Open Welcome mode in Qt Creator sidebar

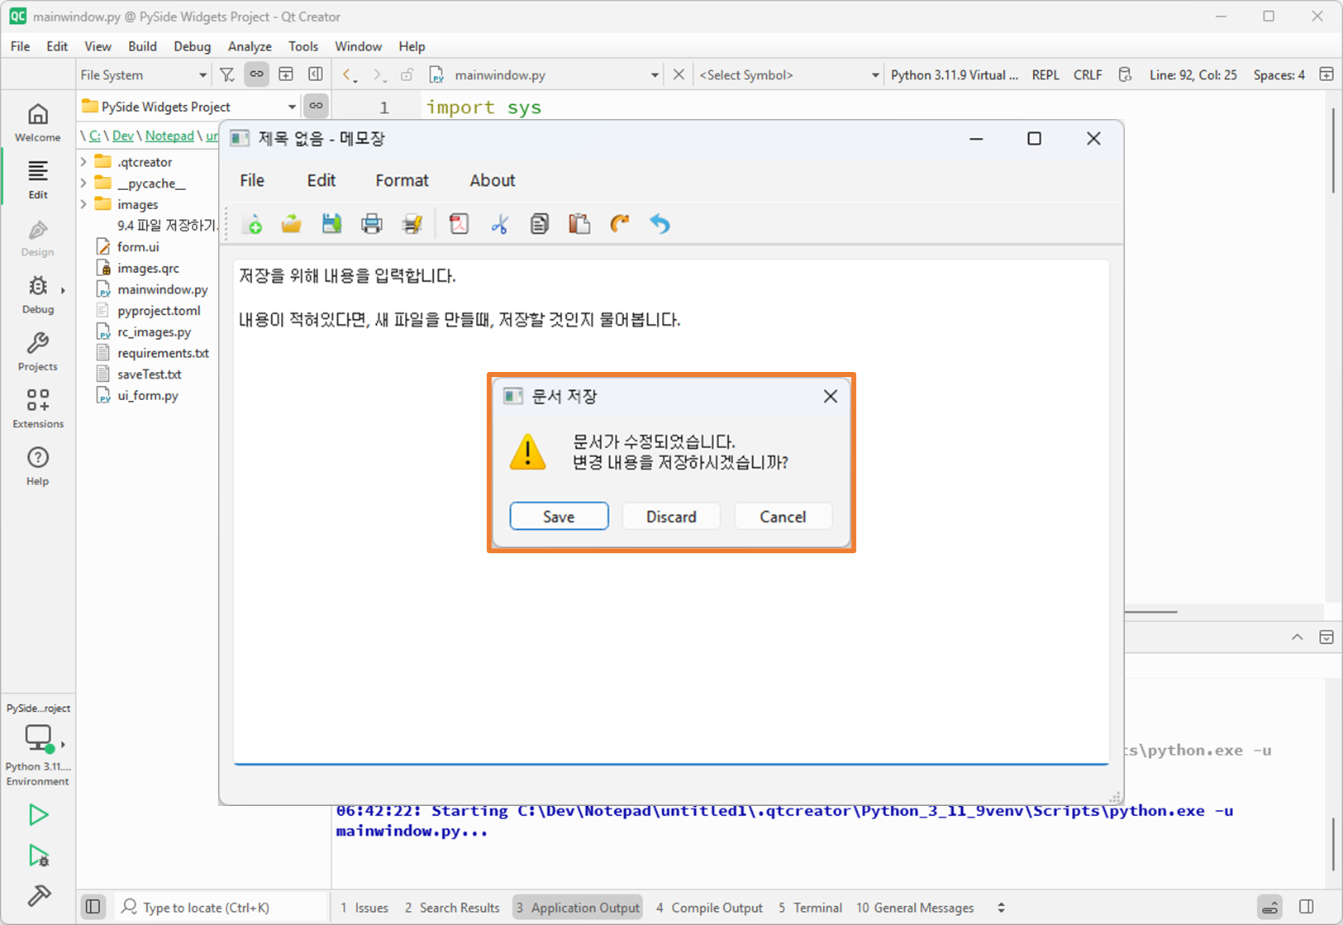38,122
